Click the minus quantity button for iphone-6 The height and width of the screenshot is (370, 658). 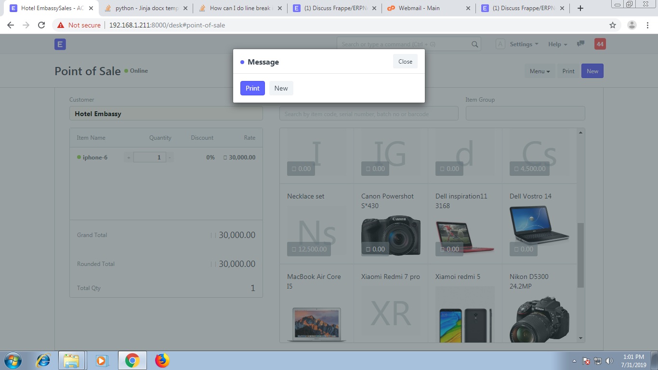click(170, 158)
